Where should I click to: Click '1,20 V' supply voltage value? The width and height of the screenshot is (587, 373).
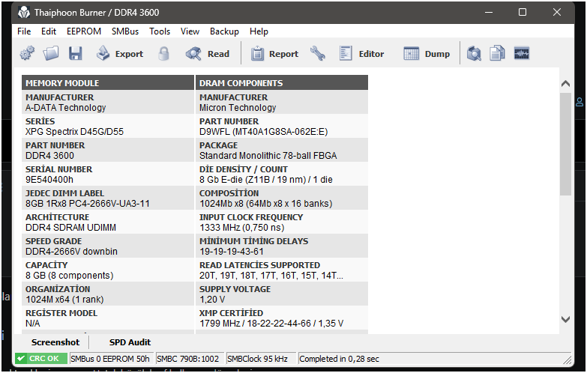(x=212, y=300)
